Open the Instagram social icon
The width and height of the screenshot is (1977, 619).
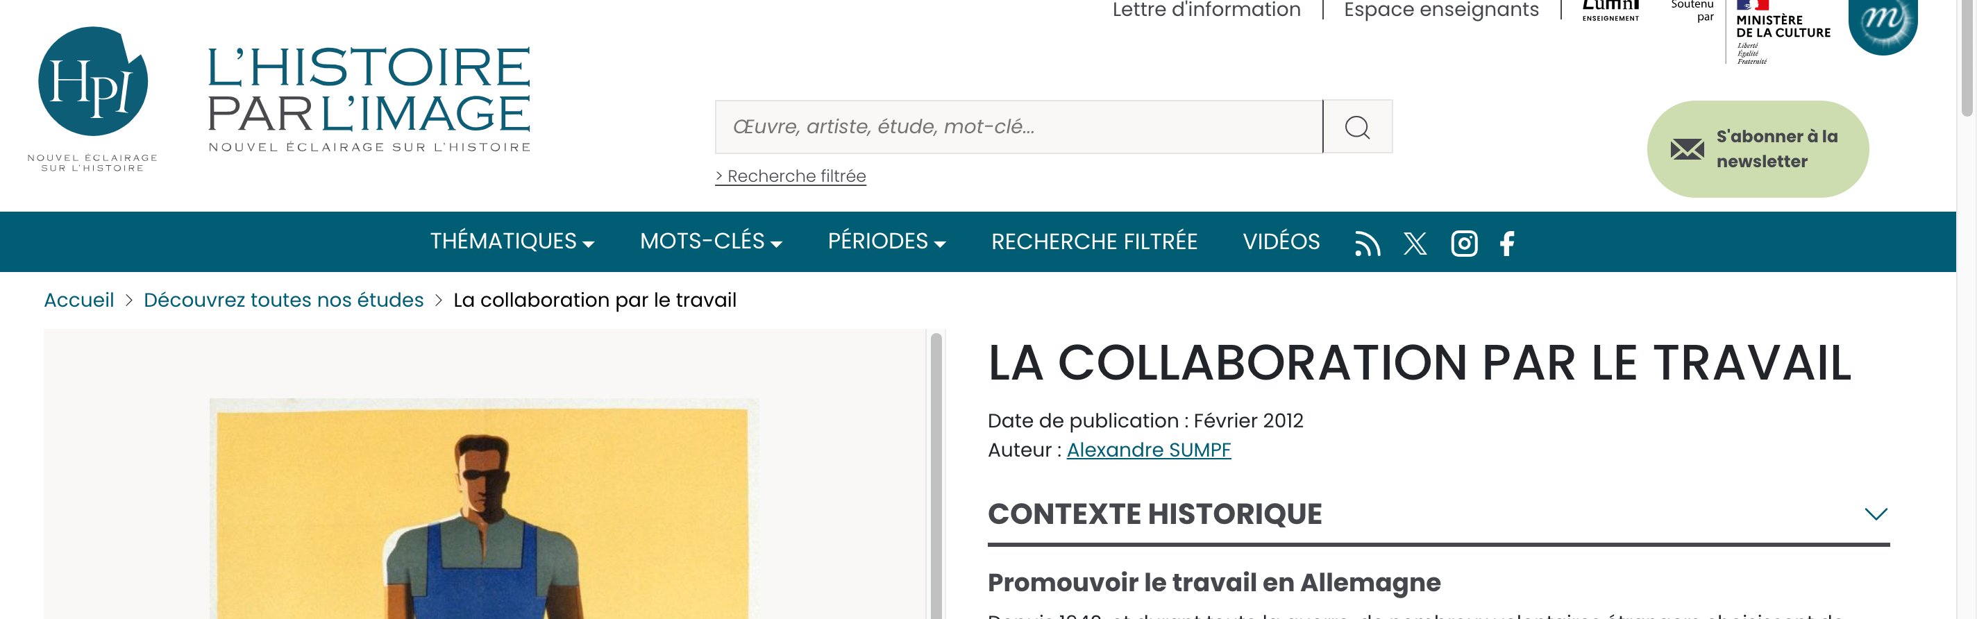pos(1463,243)
